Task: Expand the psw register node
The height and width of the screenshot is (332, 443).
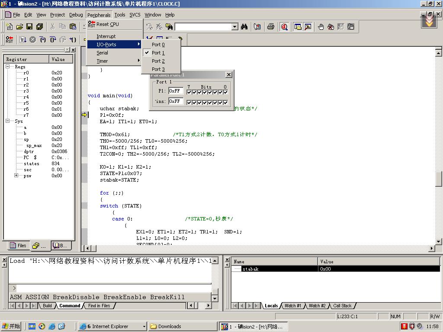Action: [x=16, y=176]
